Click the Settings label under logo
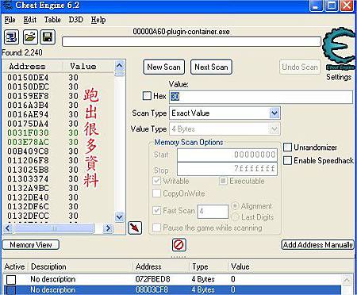357x295 pixels. pos(339,77)
